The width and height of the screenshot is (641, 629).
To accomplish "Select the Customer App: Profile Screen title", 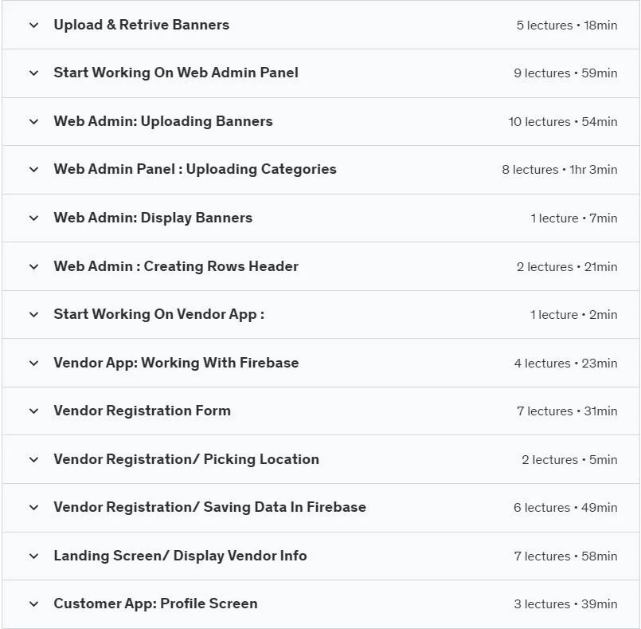I will [x=156, y=603].
